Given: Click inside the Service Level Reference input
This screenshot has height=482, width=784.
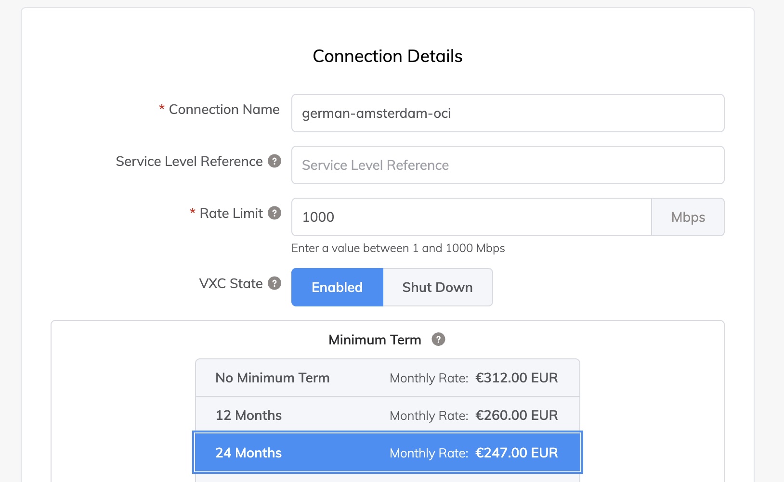Looking at the screenshot, I should click(x=507, y=165).
